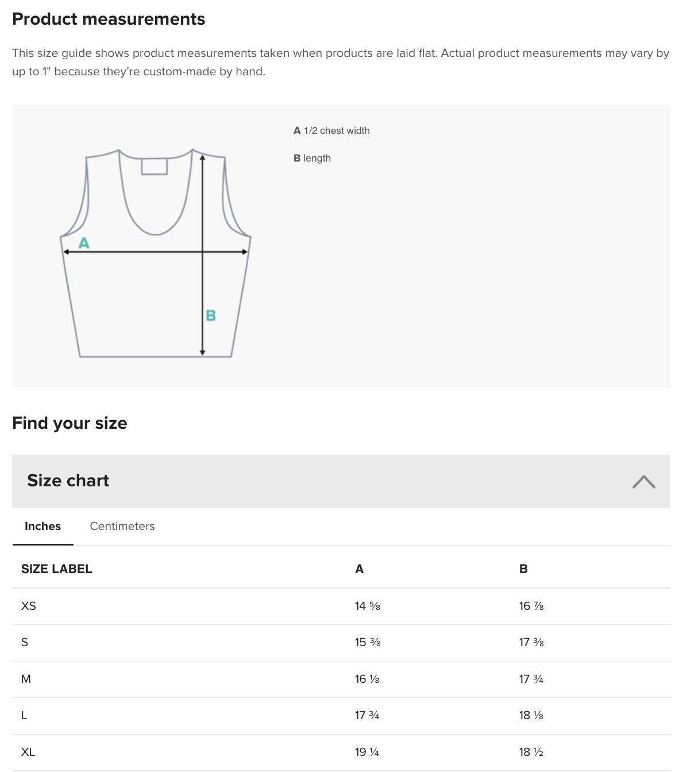The height and width of the screenshot is (772, 679).
Task: Click the column A header
Action: [x=359, y=569]
